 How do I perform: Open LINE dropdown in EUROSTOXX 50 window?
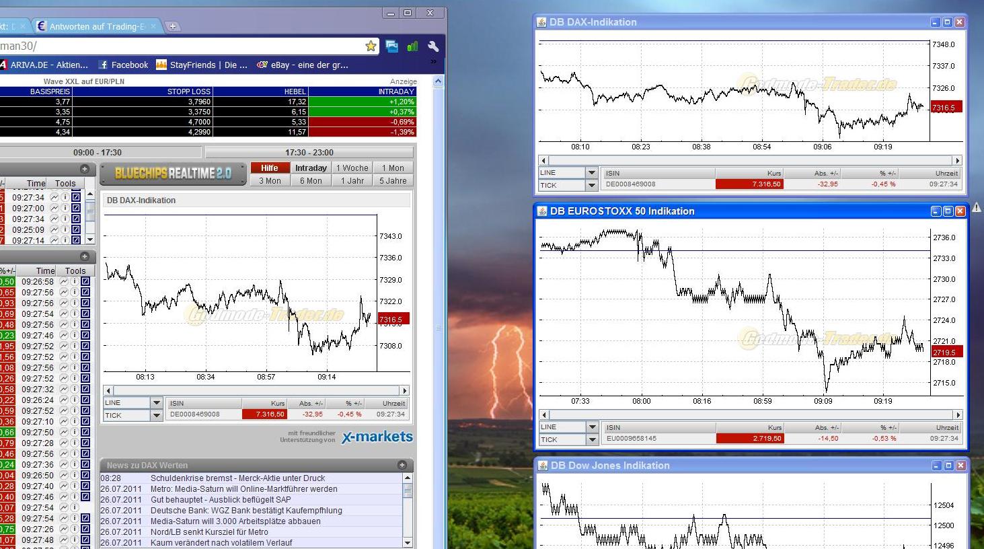click(x=592, y=427)
